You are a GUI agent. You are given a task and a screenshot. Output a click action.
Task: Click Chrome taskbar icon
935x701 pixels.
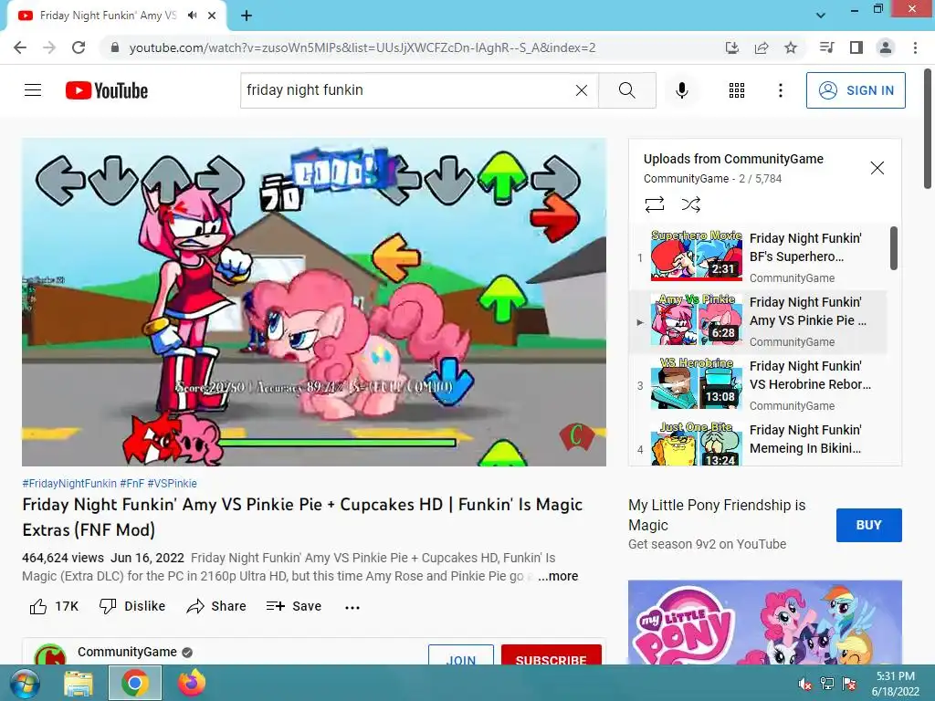135,683
